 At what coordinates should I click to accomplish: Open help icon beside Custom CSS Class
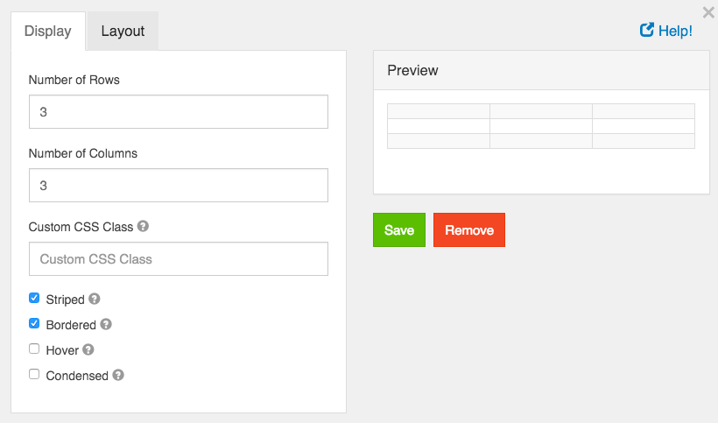[143, 226]
